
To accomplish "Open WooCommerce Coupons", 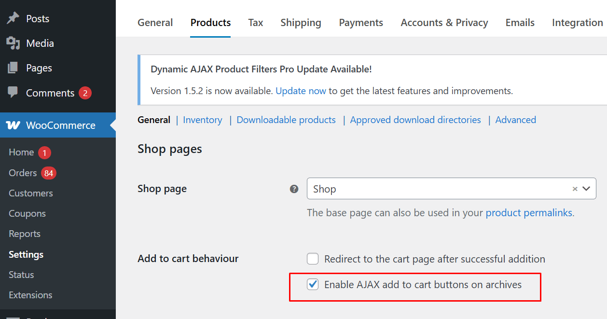I will click(x=27, y=213).
